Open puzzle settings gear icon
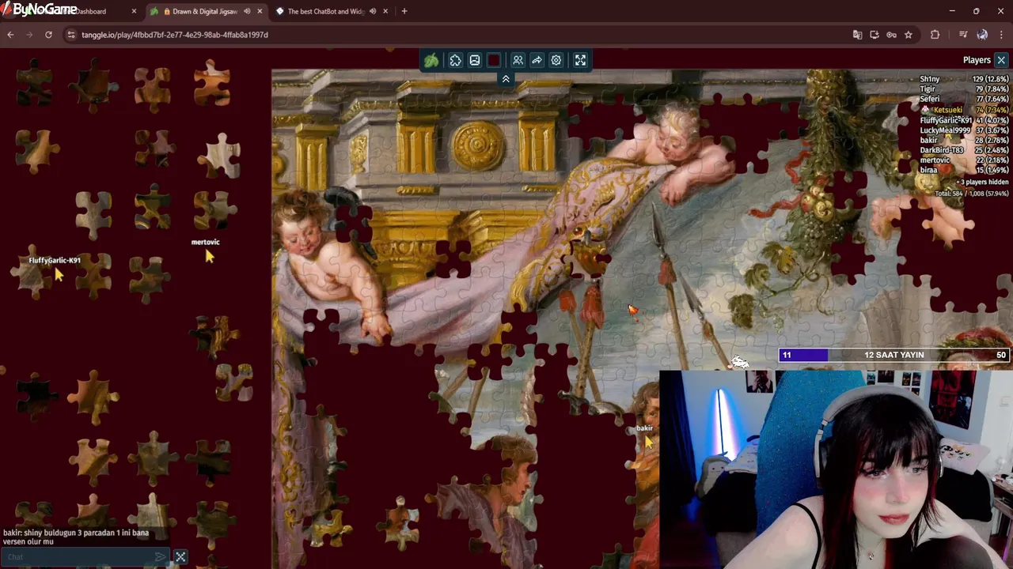Screen dimensions: 1013x569 tap(556, 60)
